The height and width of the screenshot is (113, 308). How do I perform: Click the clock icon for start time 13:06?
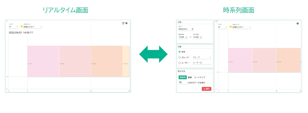(x=186, y=37)
